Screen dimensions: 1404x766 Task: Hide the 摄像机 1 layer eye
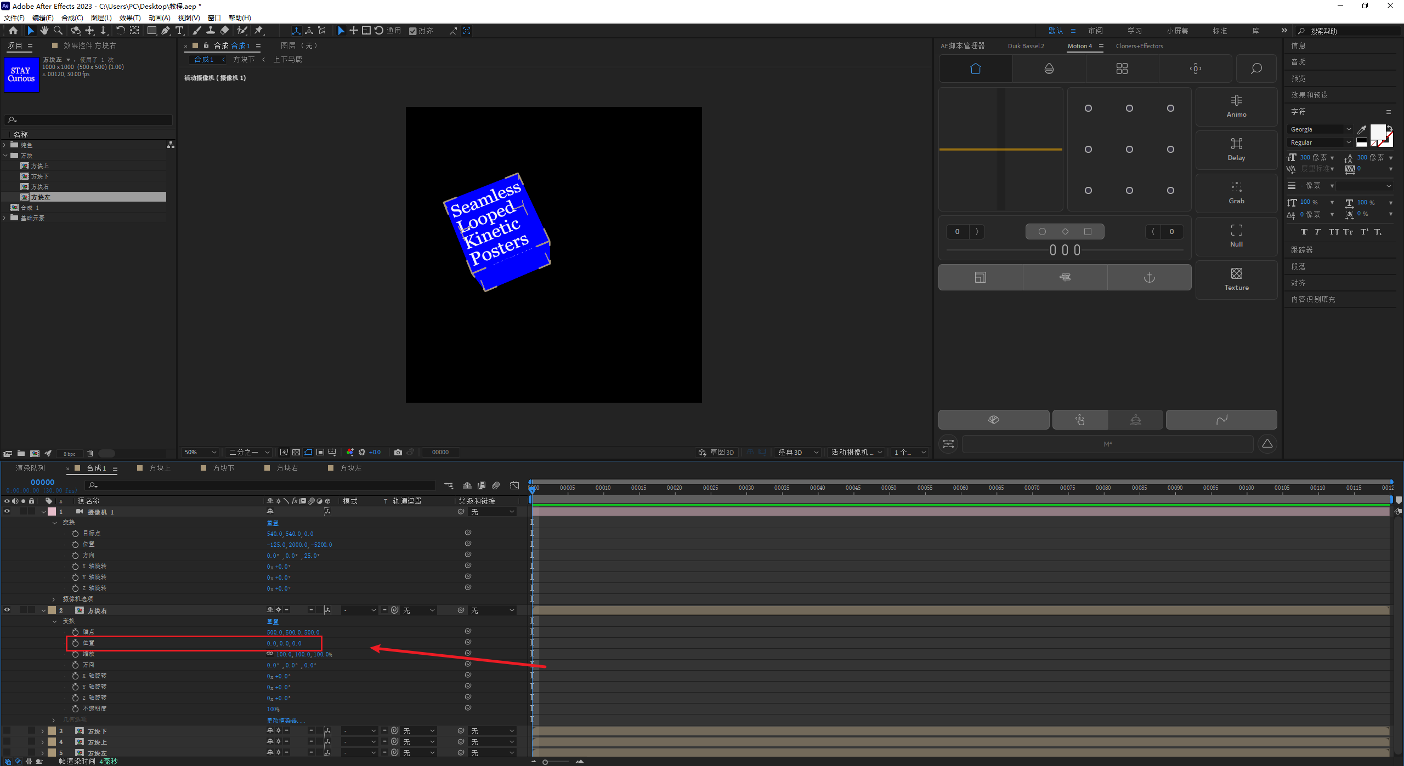(7, 511)
